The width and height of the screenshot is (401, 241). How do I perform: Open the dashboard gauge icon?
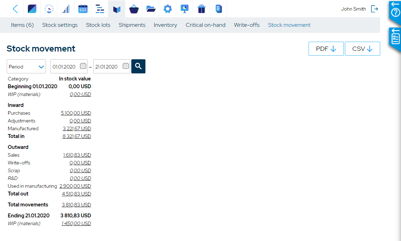pyautogui.click(x=49, y=9)
